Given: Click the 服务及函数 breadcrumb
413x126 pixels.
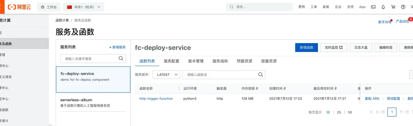Looking at the screenshot, I should click(83, 20).
